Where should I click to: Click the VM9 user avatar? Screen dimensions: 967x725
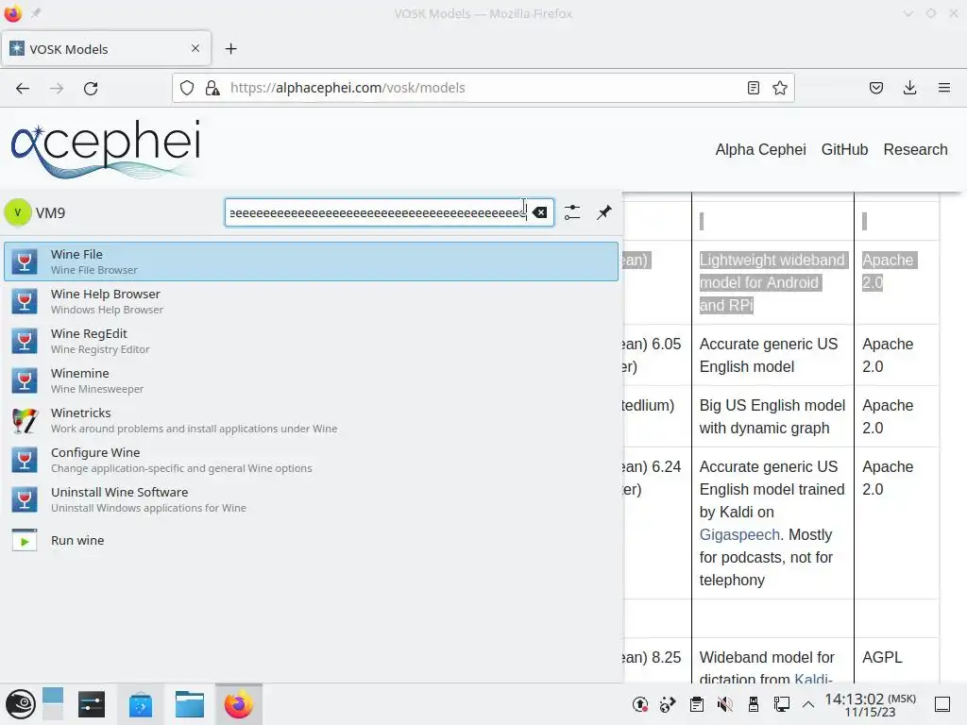coord(18,212)
